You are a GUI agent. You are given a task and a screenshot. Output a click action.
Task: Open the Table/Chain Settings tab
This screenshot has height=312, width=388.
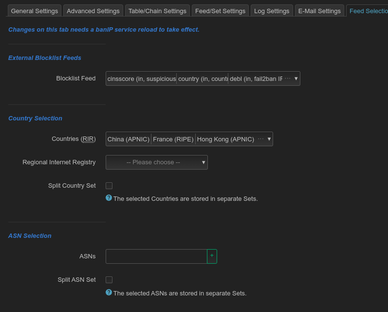157,11
